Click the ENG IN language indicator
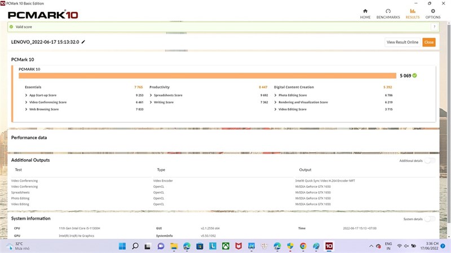The width and height of the screenshot is (451, 253). (388, 246)
